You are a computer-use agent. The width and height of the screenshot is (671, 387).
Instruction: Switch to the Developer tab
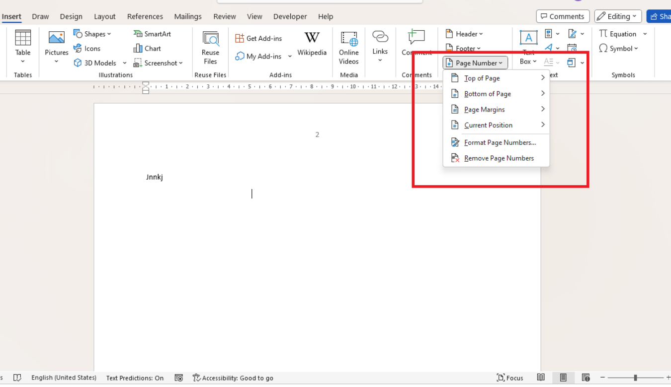pyautogui.click(x=290, y=16)
